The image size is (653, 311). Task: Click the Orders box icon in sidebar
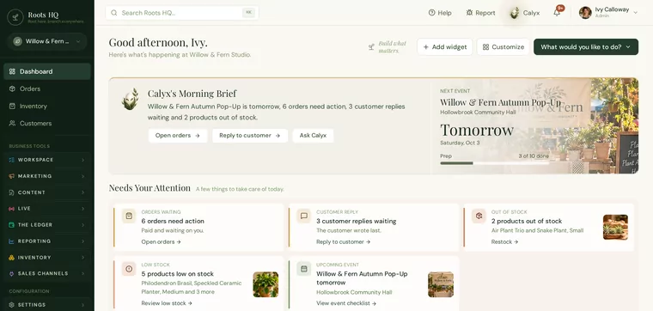pyautogui.click(x=12, y=88)
